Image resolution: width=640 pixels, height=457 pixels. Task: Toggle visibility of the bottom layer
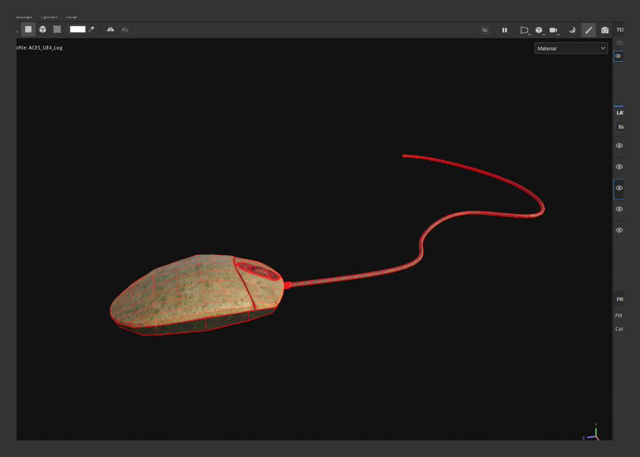[619, 230]
